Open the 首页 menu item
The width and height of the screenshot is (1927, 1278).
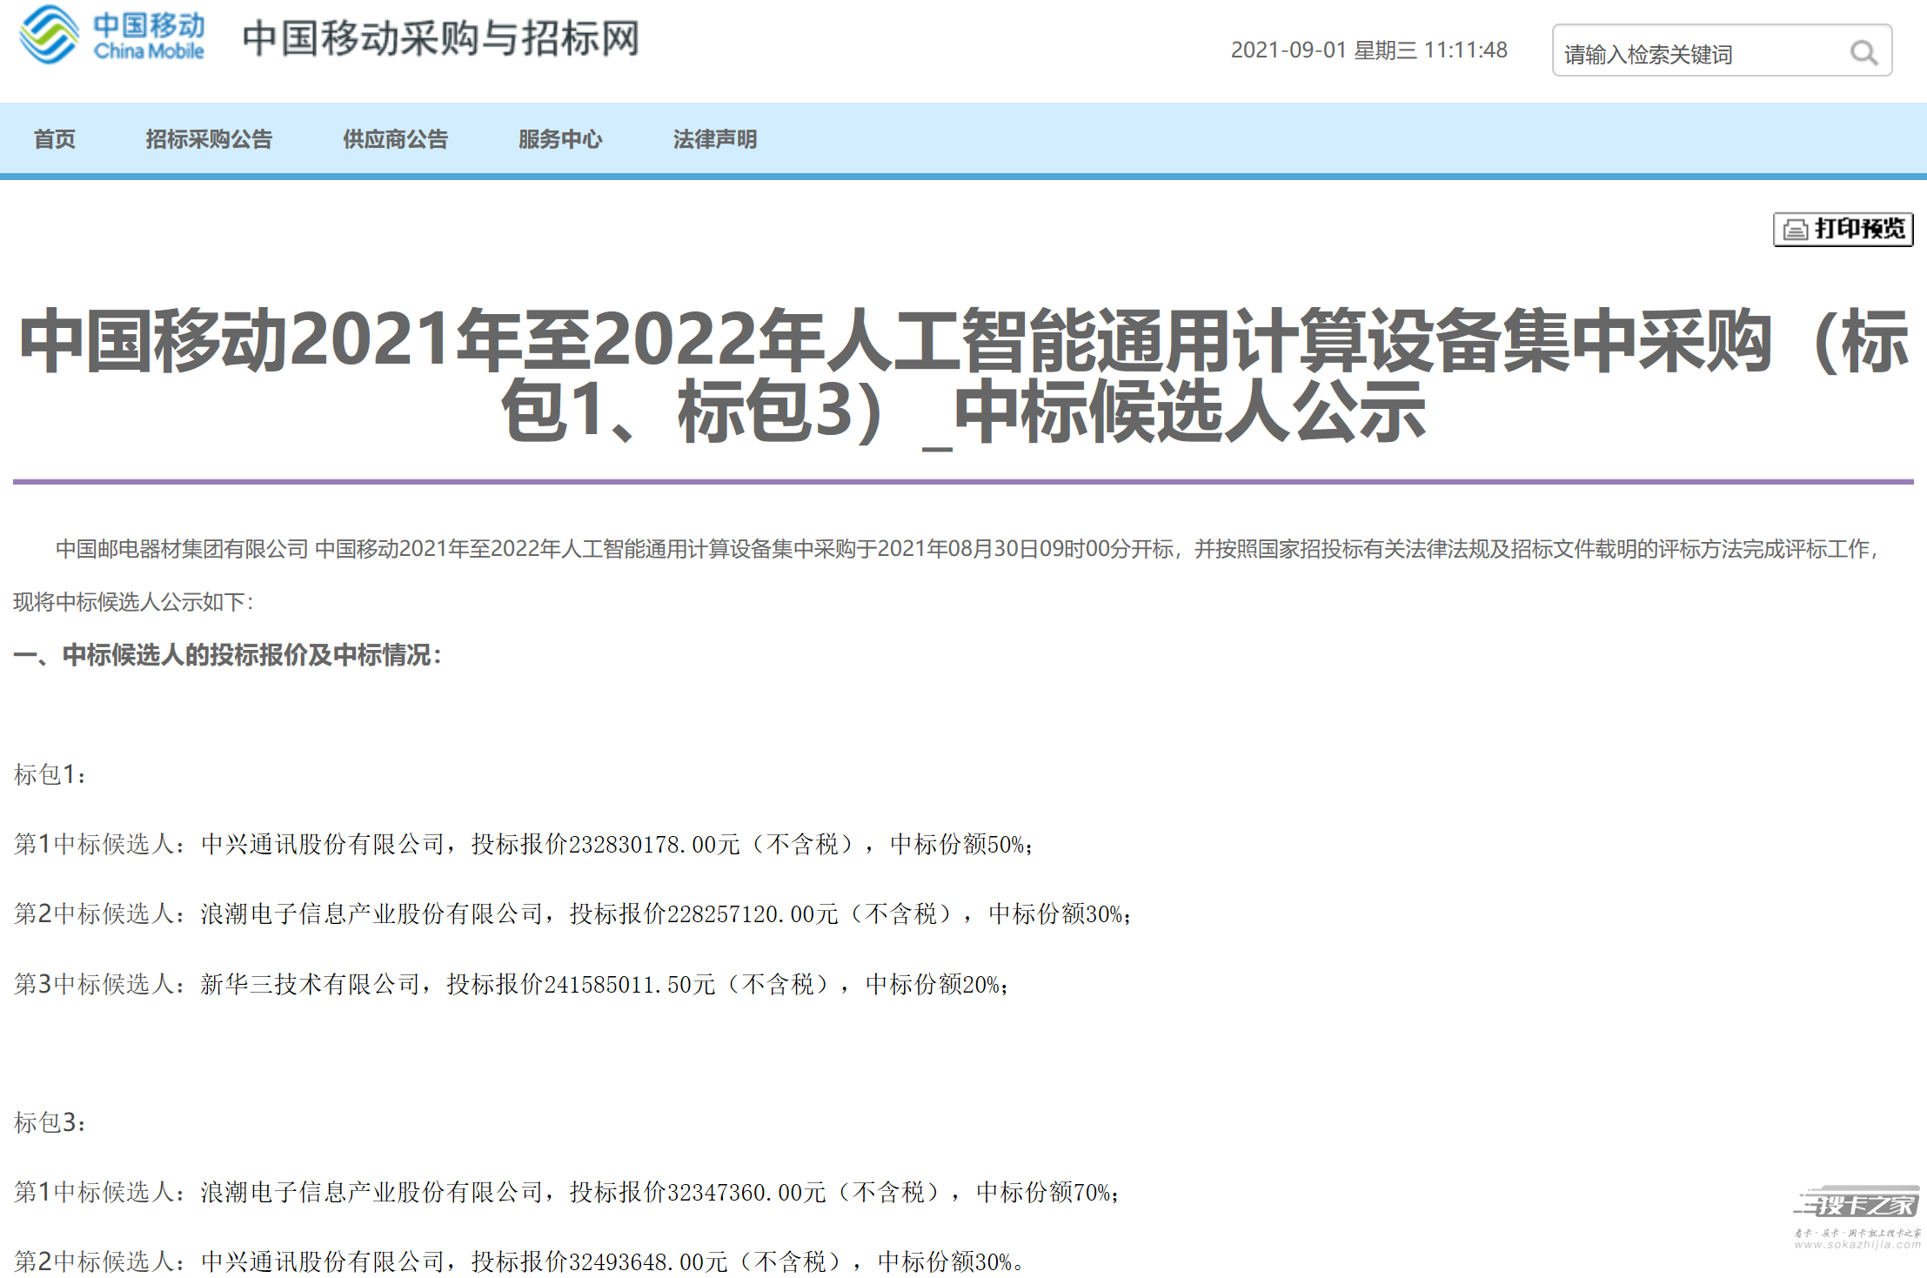coord(54,139)
